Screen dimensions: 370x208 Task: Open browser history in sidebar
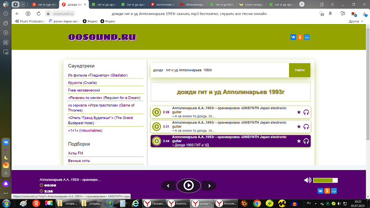click(6, 13)
